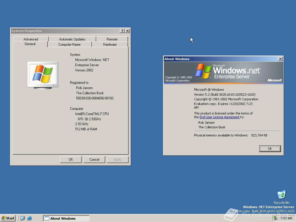296x222 pixels.
Task: Click 'Copyright © 1981-2002 Microsoft Corporation' line
Action: tap(226, 99)
